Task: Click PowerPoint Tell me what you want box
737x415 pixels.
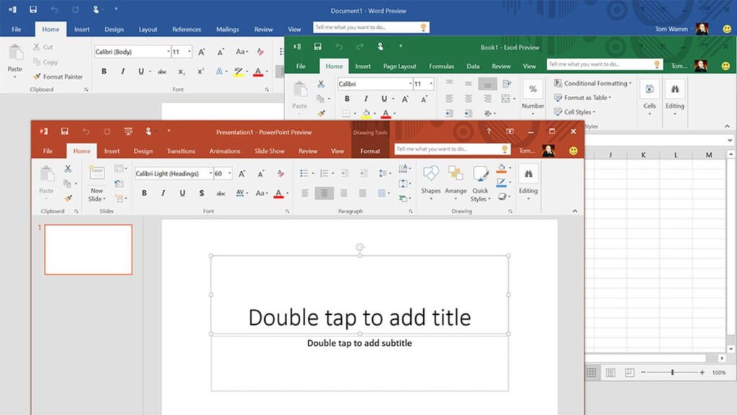Action: point(452,149)
